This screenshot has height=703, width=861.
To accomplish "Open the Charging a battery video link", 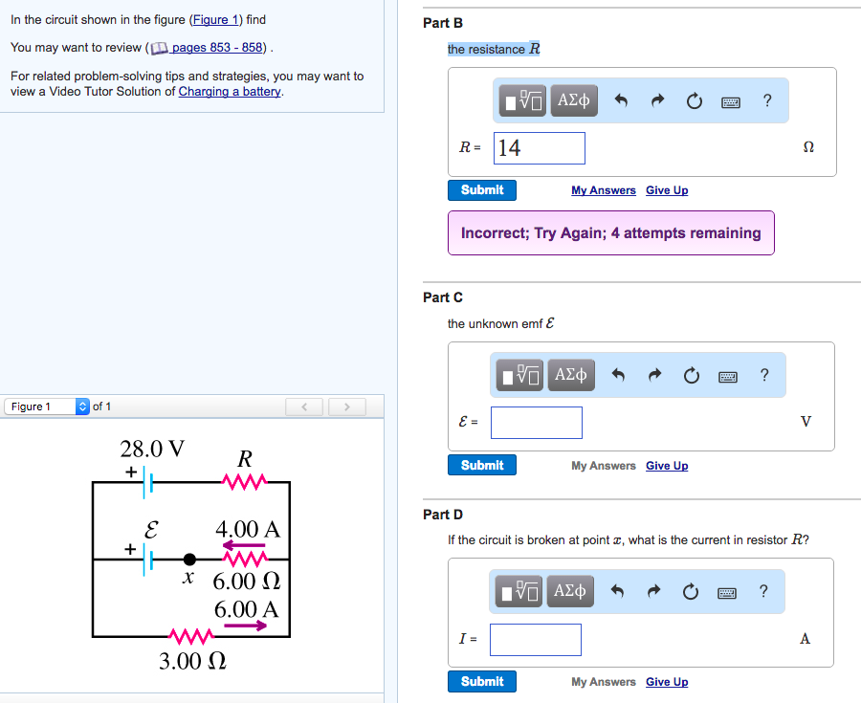I will coord(229,91).
